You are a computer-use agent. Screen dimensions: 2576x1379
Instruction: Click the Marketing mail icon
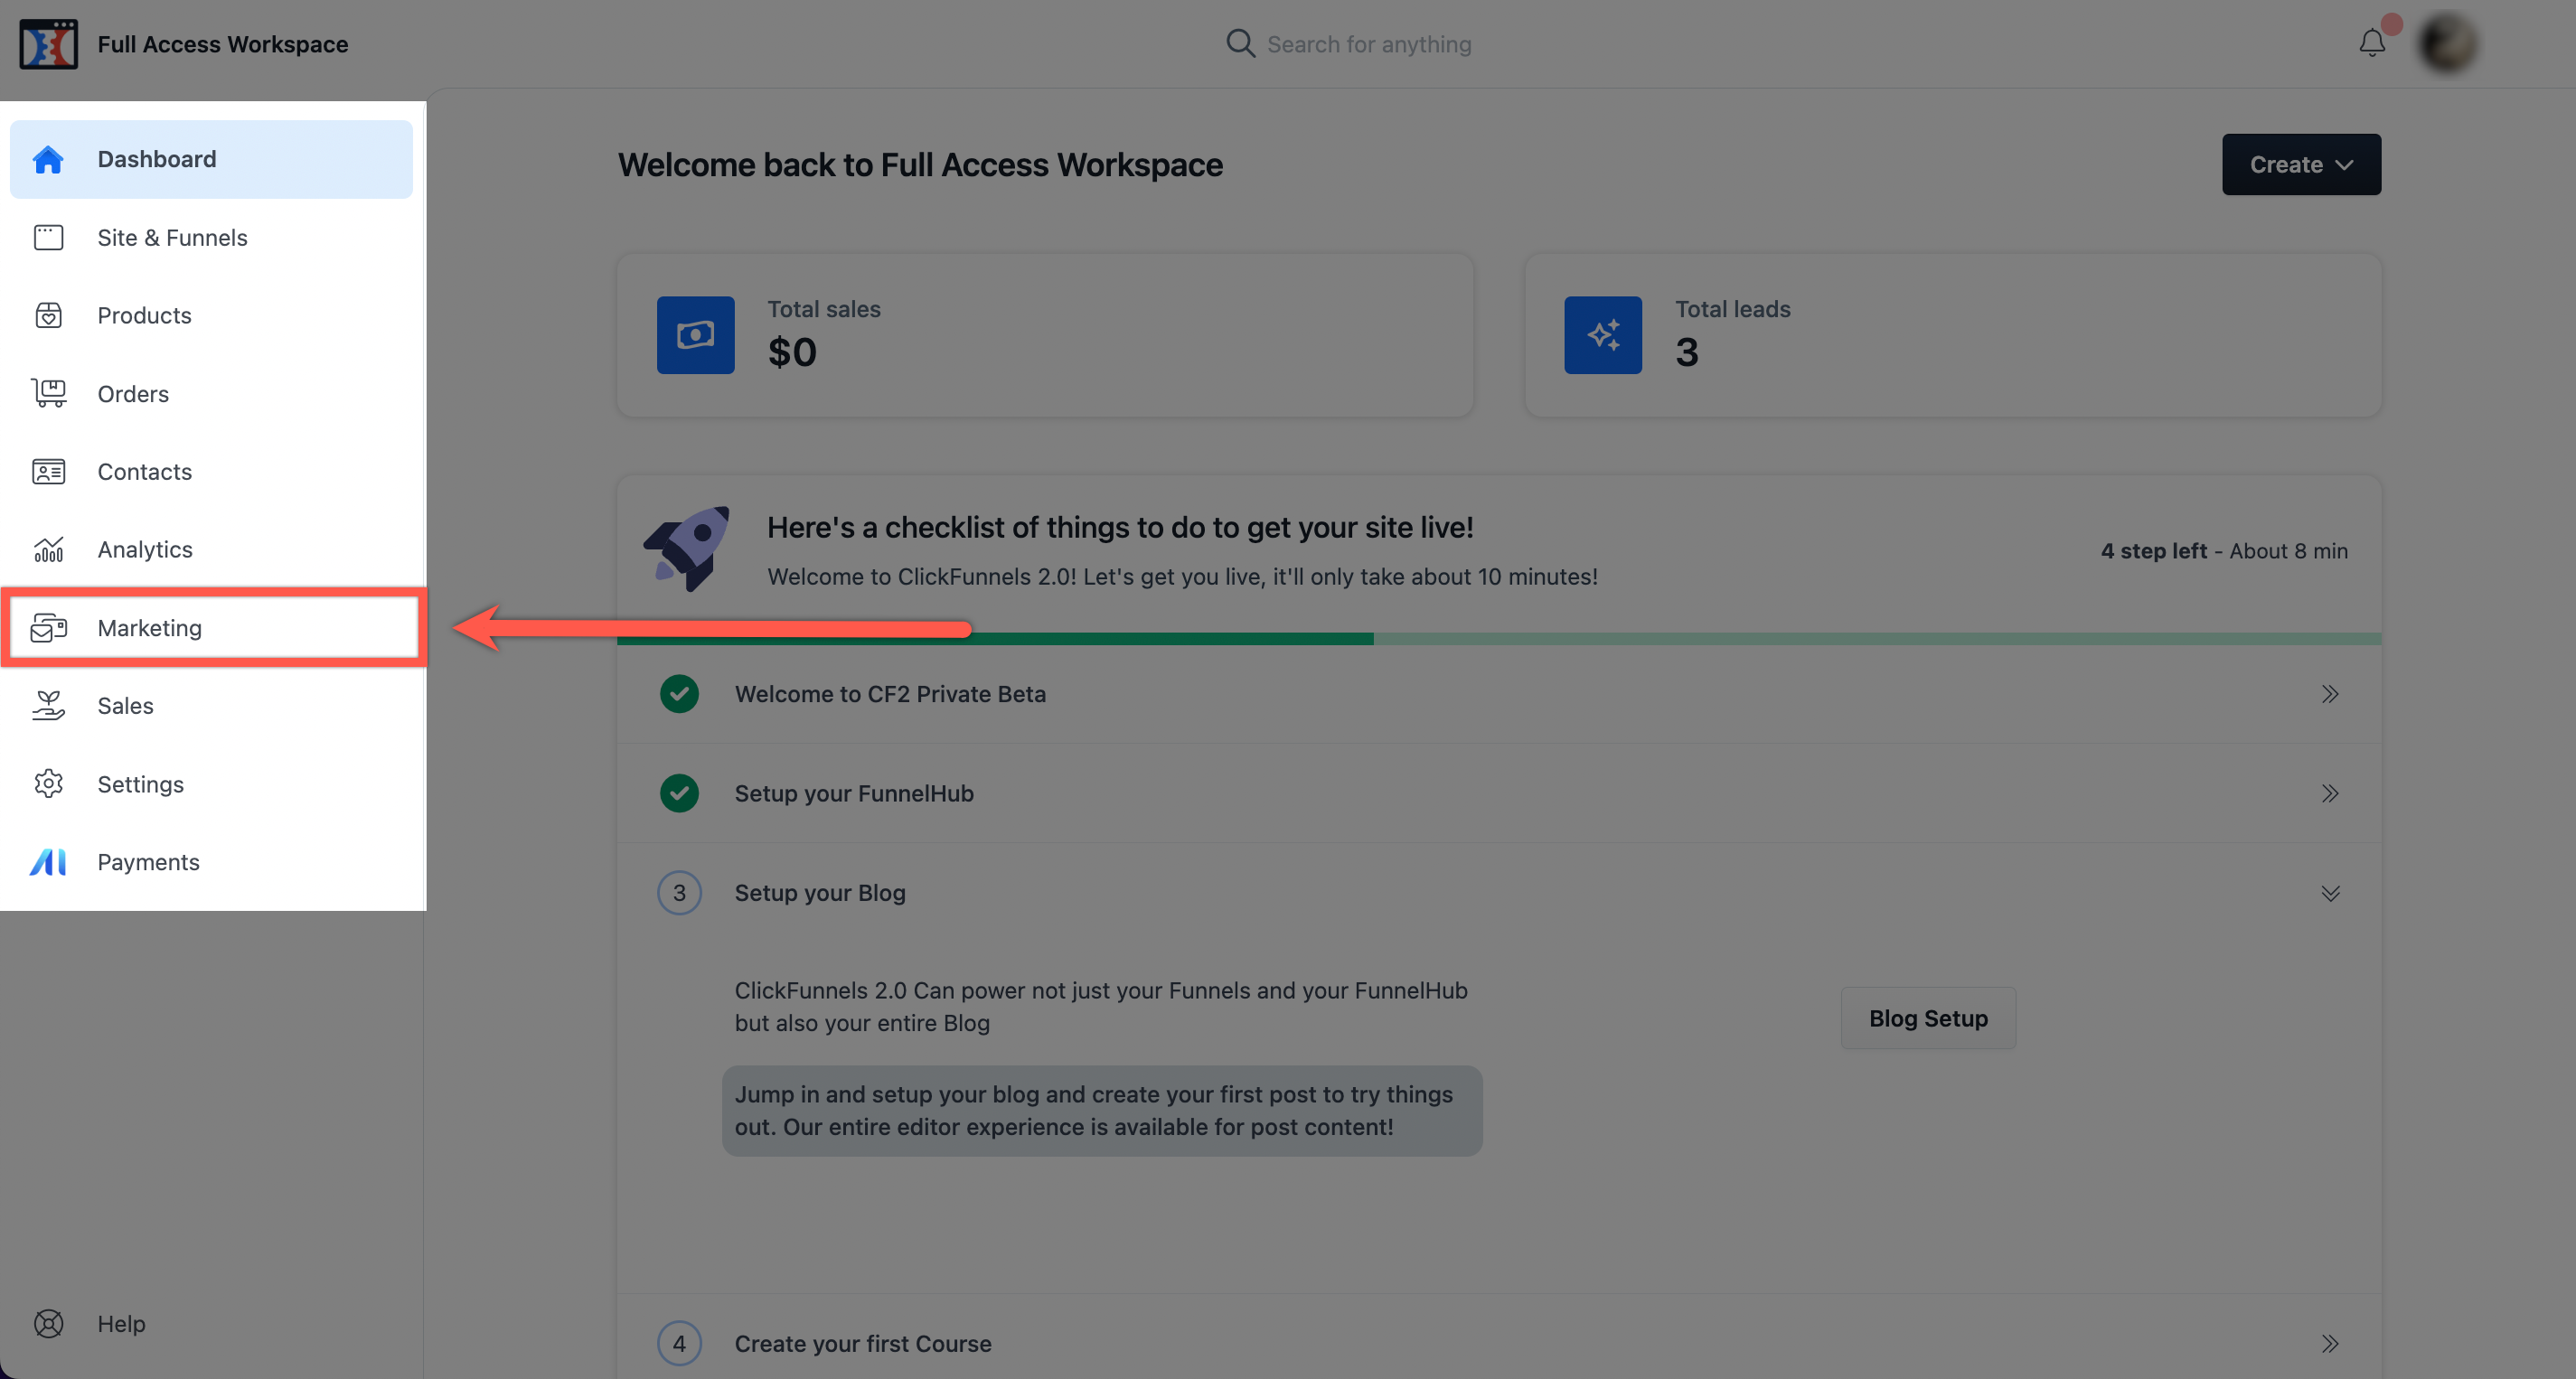point(48,627)
